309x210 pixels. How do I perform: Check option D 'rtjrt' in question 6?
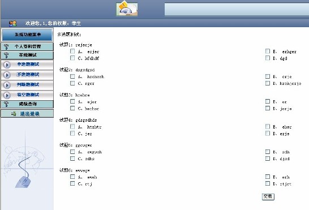click(268, 183)
